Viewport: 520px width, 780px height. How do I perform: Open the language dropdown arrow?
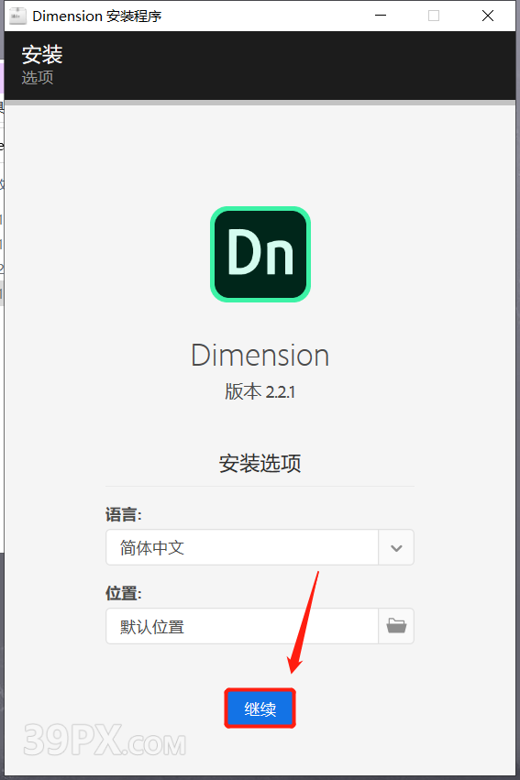click(x=396, y=548)
